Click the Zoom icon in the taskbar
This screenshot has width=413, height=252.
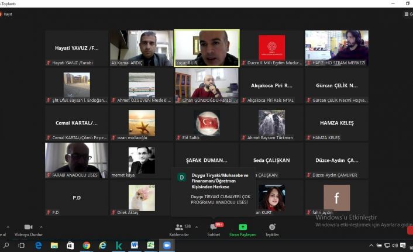166,246
